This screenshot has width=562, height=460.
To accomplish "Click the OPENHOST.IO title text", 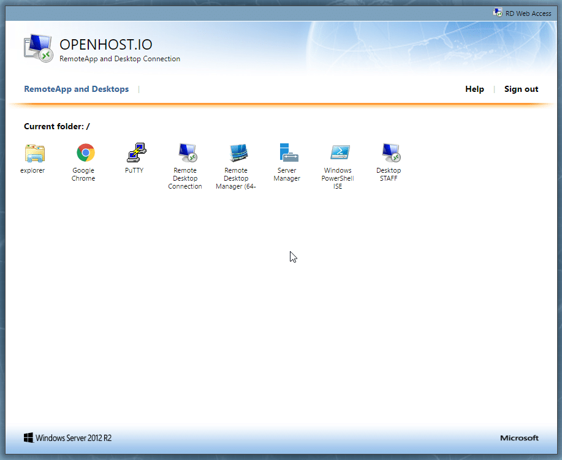I will tap(106, 45).
